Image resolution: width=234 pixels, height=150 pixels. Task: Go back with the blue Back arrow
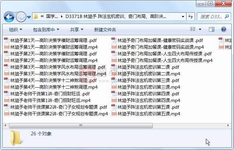coord(9,17)
